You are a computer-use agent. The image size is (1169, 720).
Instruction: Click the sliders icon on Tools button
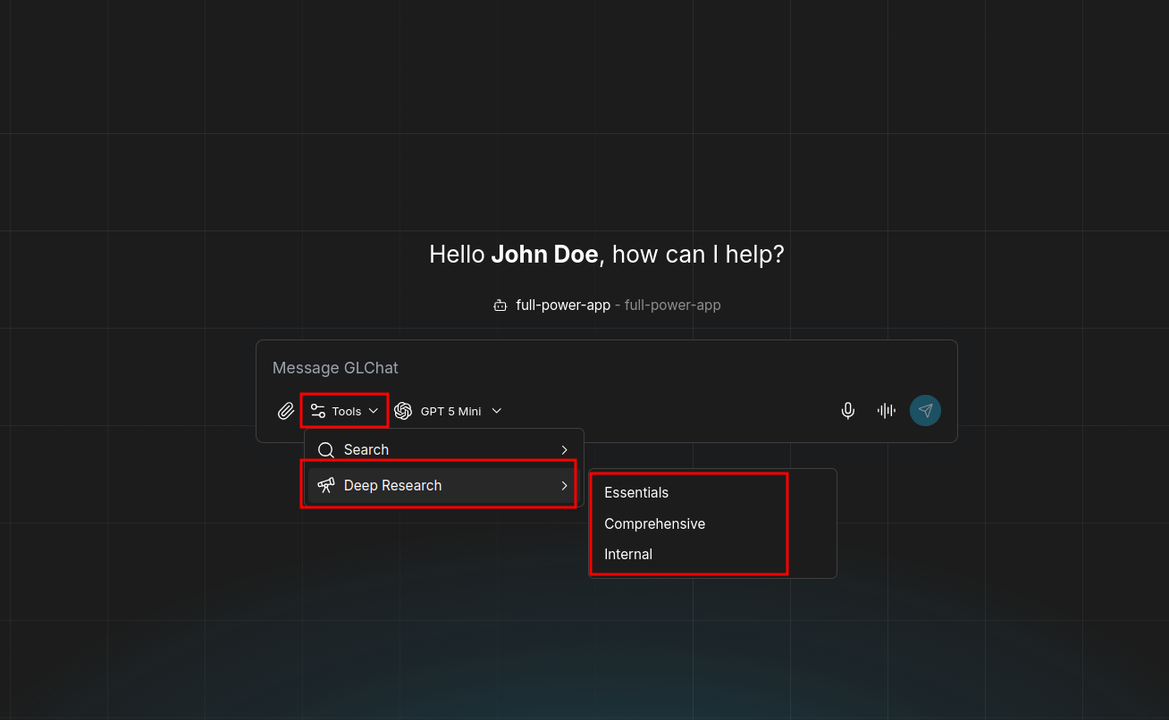(318, 411)
